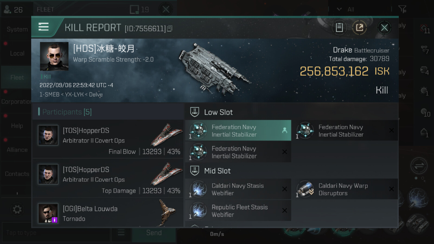Switch to the Local chat tab
Image resolution: width=434 pixels, height=244 pixels.
click(x=17, y=53)
